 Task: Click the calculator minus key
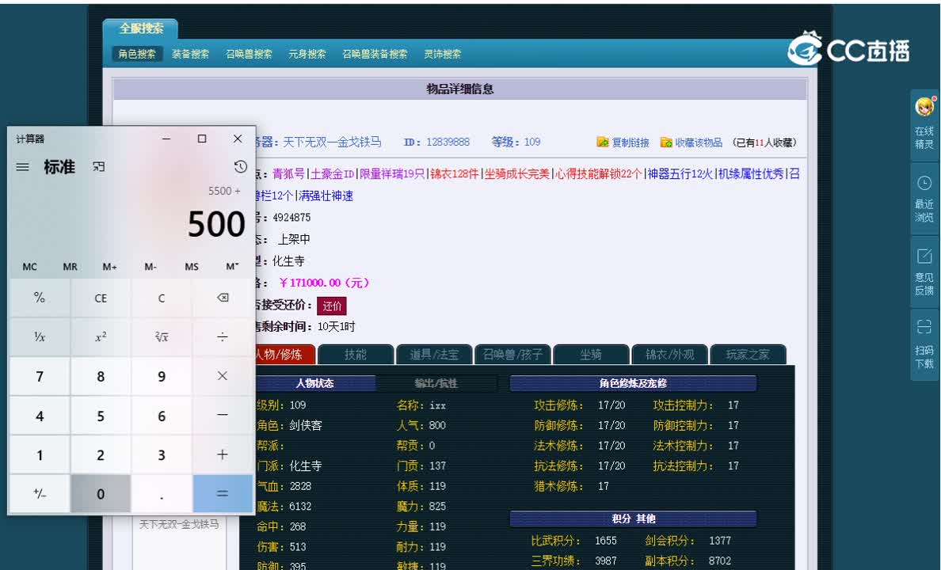[223, 415]
